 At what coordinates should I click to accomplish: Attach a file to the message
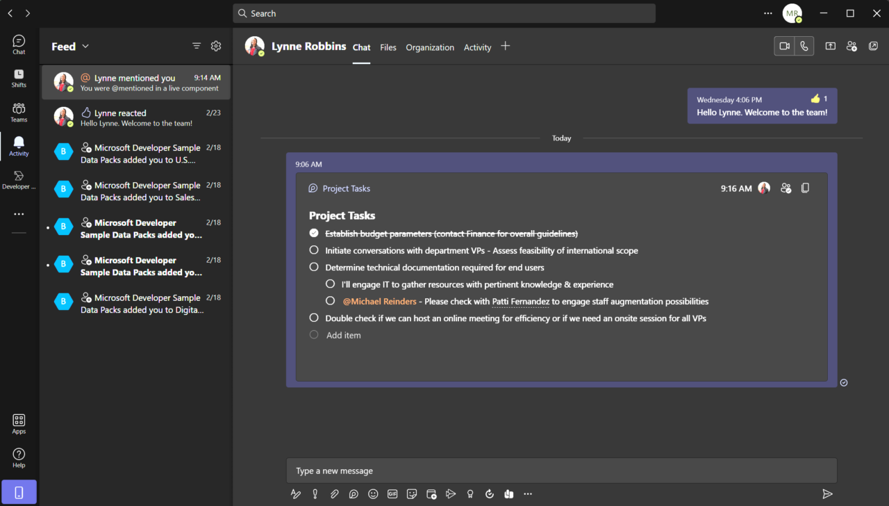(x=334, y=493)
